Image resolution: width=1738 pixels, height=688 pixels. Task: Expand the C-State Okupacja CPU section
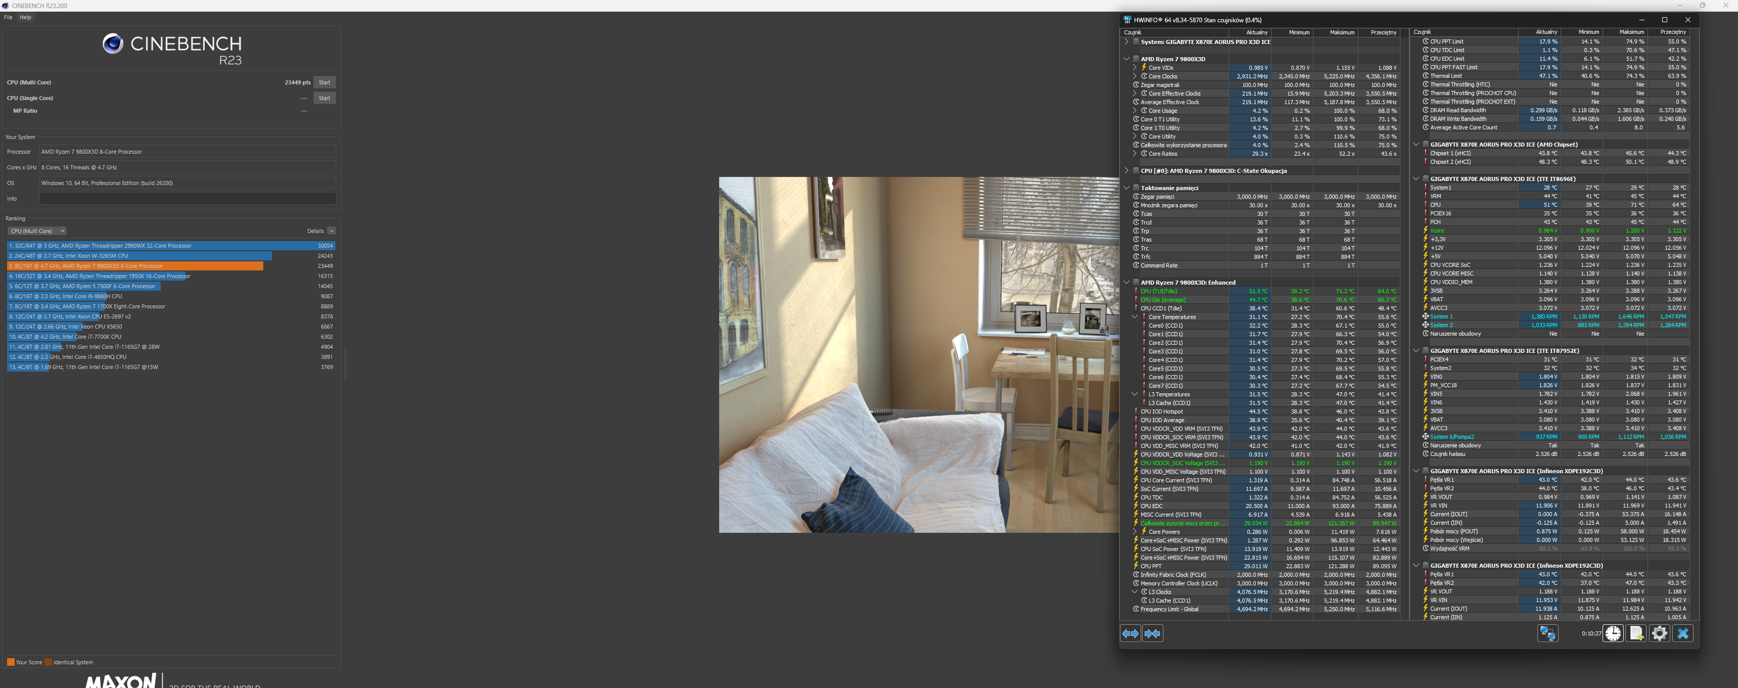click(1126, 171)
